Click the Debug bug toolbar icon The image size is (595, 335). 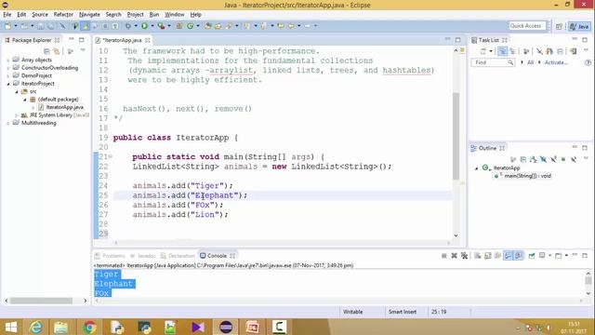point(128,26)
